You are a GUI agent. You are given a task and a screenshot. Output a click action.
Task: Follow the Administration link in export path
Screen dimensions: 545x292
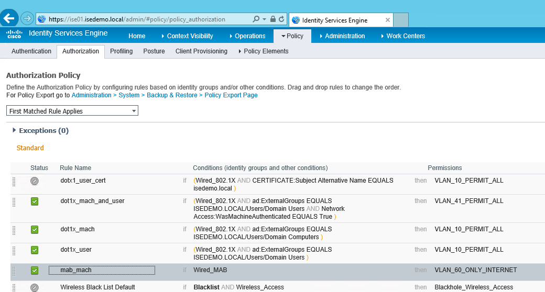pos(91,95)
